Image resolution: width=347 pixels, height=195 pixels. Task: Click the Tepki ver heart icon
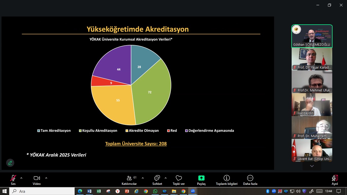pyautogui.click(x=179, y=178)
